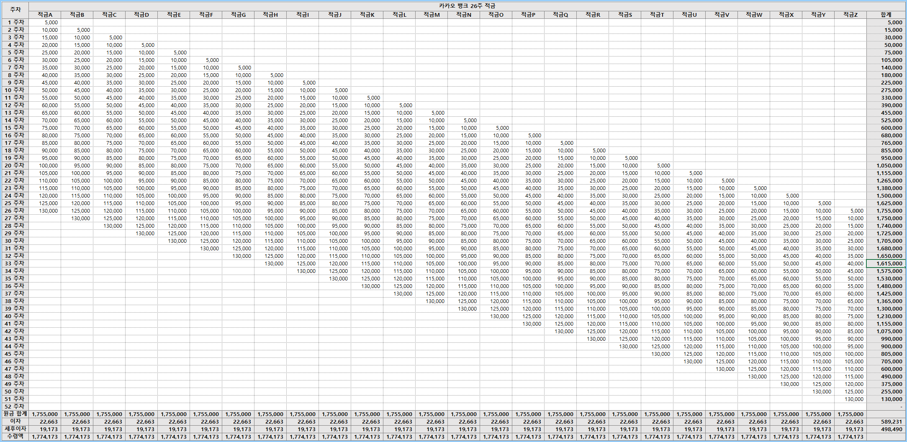The height and width of the screenshot is (442, 907).
Task: Select the 적금A column header
Action: click(x=45, y=15)
